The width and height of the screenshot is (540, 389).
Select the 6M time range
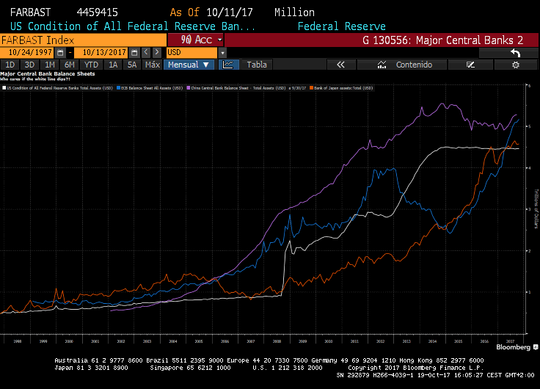point(70,65)
